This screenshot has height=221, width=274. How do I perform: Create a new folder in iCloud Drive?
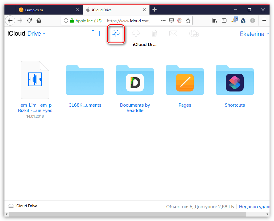coord(95,33)
